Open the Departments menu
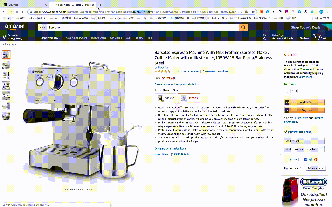 (50, 38)
